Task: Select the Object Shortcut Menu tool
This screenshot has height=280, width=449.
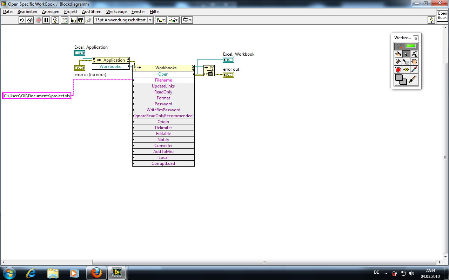Action: pyautogui.click(x=406, y=62)
